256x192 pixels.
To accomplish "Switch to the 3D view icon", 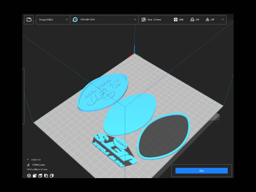I will coord(29,175).
